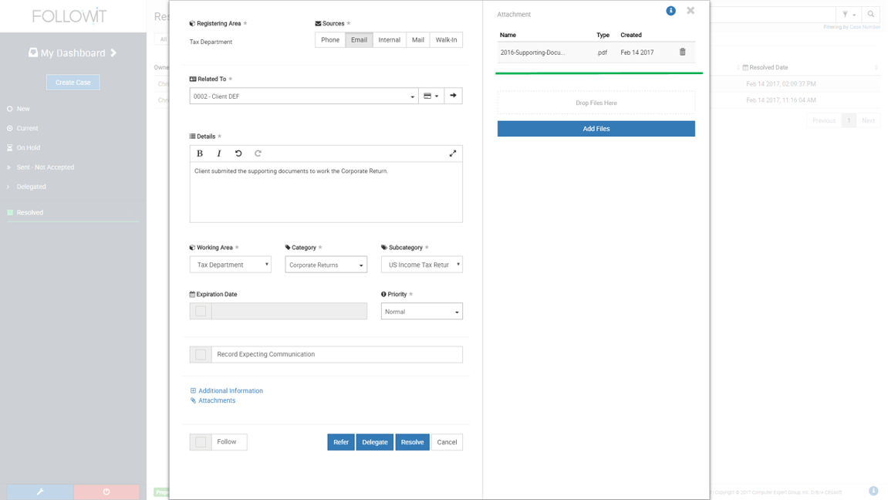The image size is (888, 500).
Task: Click the arrow icon next to Related To
Action: click(x=453, y=96)
